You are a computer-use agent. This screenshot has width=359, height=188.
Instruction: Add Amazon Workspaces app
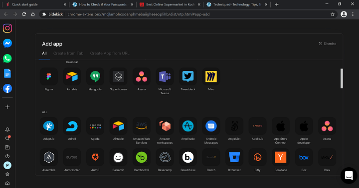click(165, 126)
